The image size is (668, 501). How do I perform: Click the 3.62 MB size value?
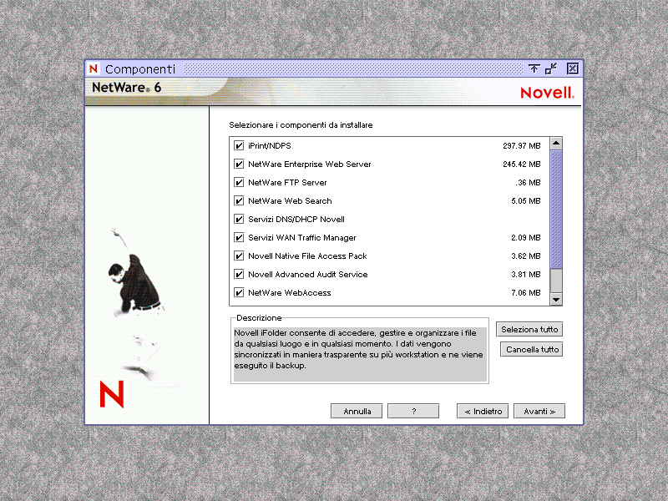click(x=526, y=256)
